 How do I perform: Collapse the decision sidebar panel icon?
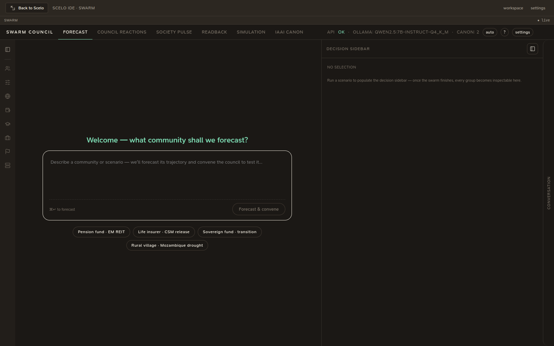[533, 49]
